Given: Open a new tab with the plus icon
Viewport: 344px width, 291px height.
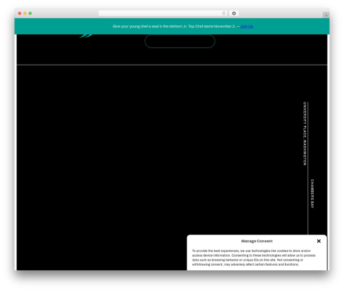Looking at the screenshot, I should 326,15.
